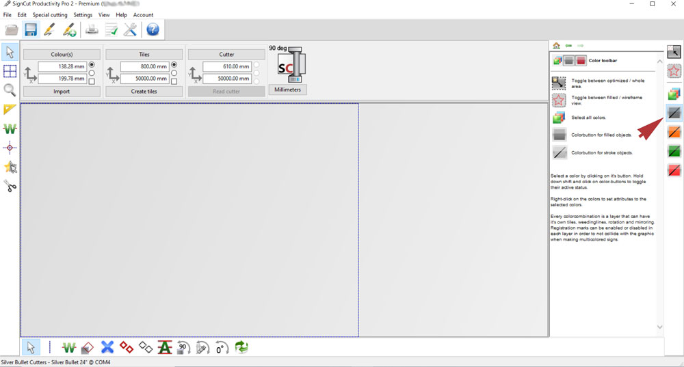Select first radio button in Colour(s) section

point(92,64)
